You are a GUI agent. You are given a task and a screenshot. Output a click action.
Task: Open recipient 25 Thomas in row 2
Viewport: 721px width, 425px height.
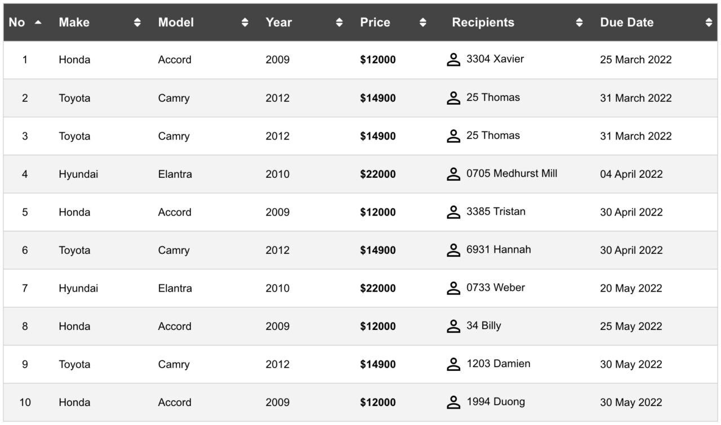click(x=493, y=97)
